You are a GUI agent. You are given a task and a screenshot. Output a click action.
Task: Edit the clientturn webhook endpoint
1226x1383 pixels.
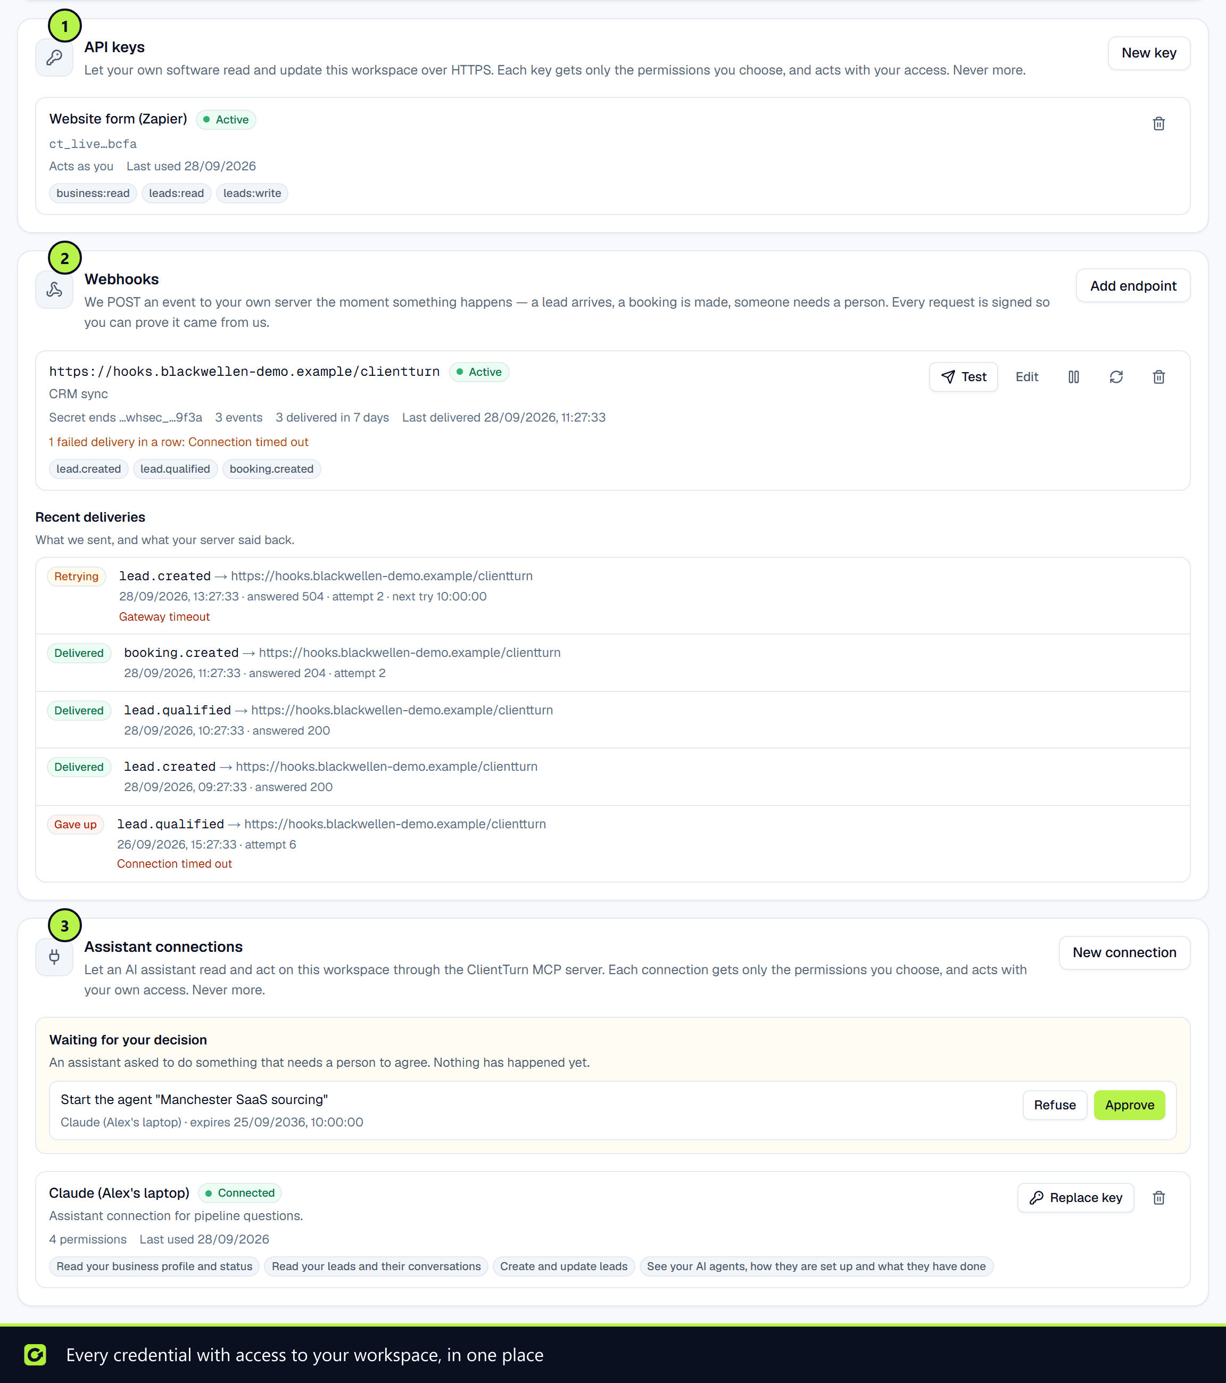point(1026,377)
